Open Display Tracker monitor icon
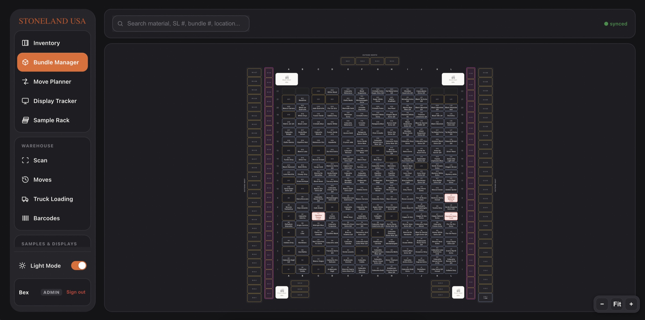Screen dimensions: 645x320 pyautogui.click(x=25, y=101)
